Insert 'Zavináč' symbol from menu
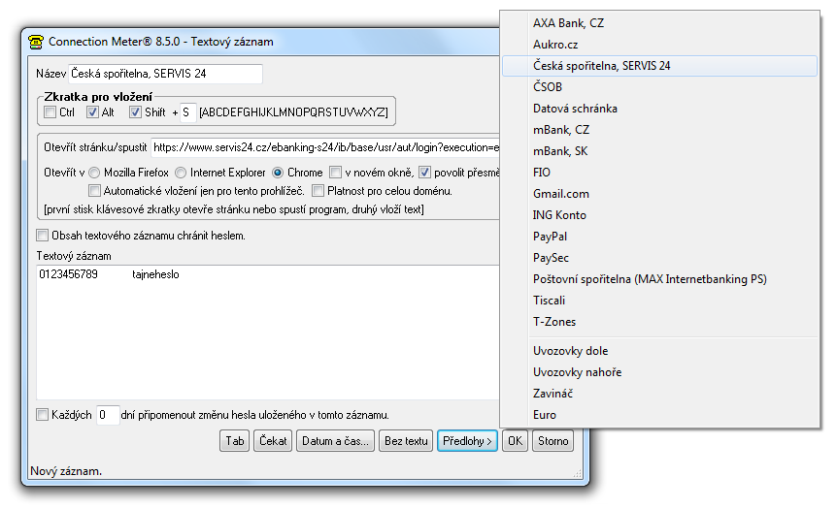This screenshot has height=508, width=837. pyautogui.click(x=659, y=394)
